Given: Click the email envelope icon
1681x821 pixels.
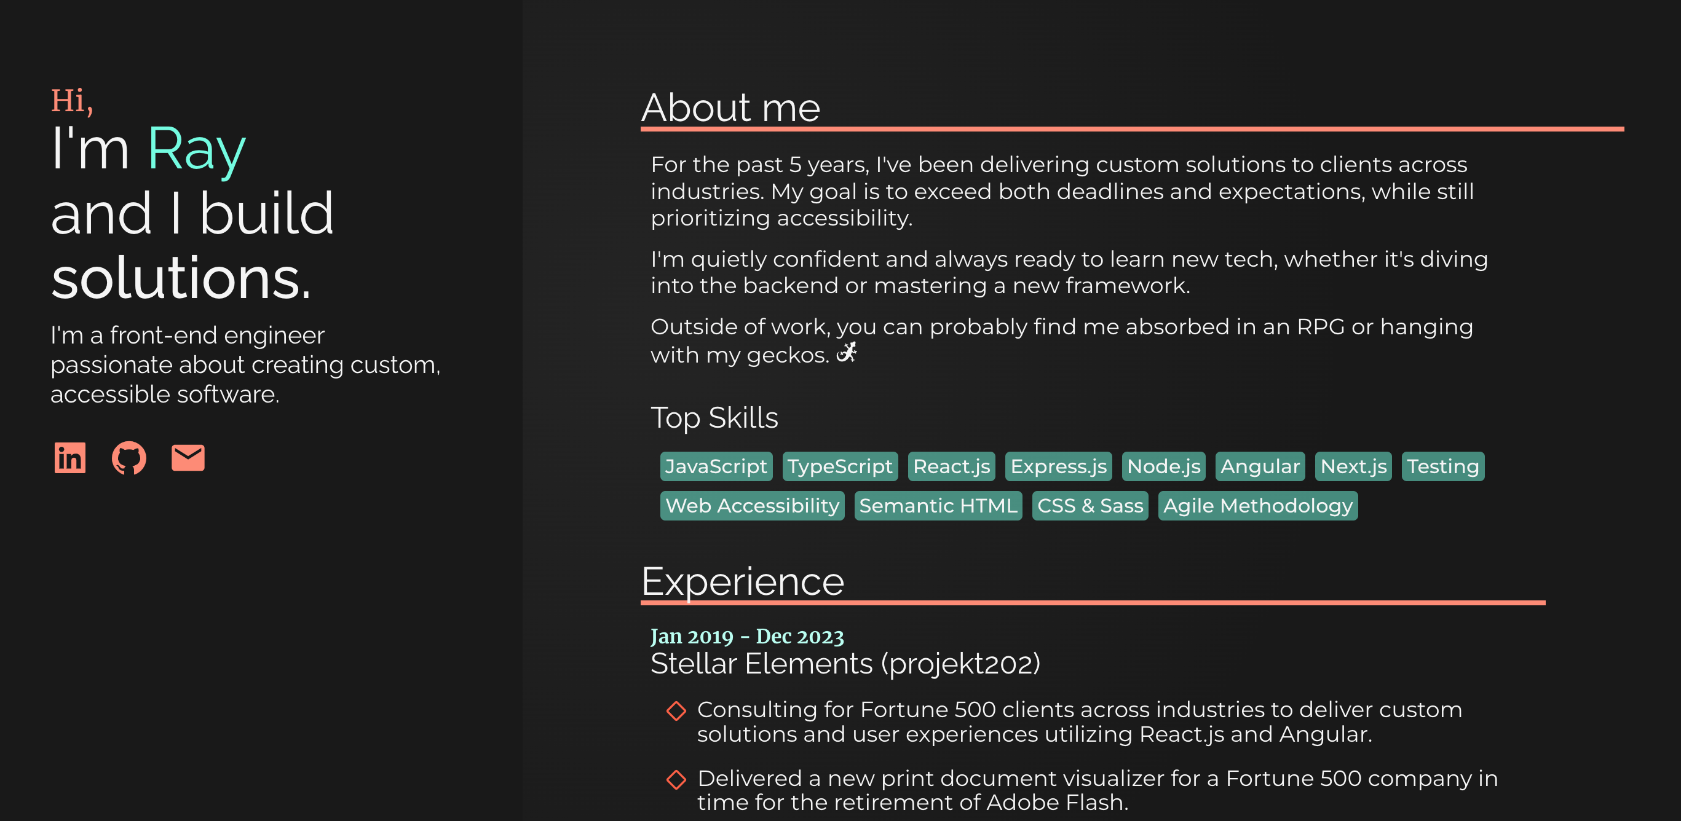Looking at the screenshot, I should (x=188, y=458).
